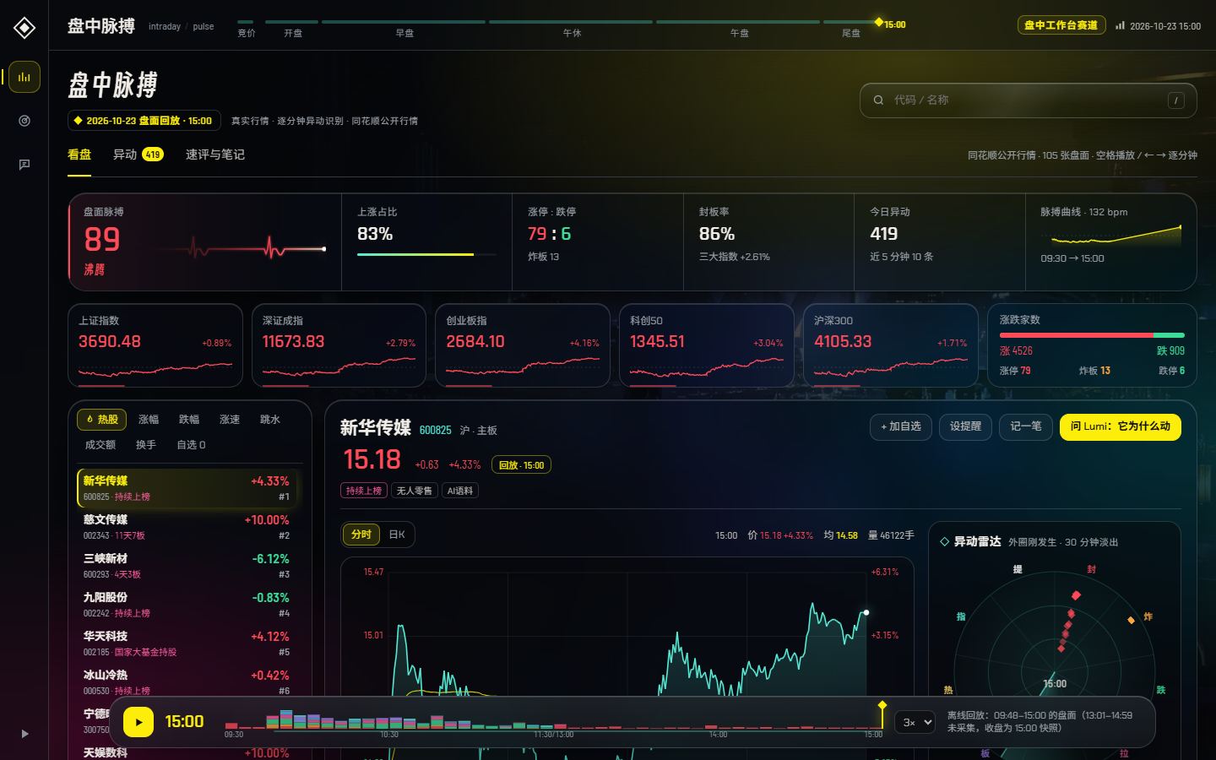Open the chart dashboard sidebar icon
This screenshot has width=1216, height=760.
click(x=24, y=77)
